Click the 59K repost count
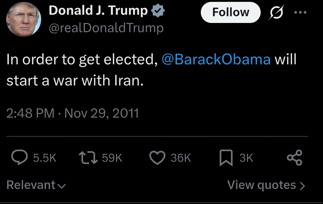323x204 pixels. click(x=112, y=158)
